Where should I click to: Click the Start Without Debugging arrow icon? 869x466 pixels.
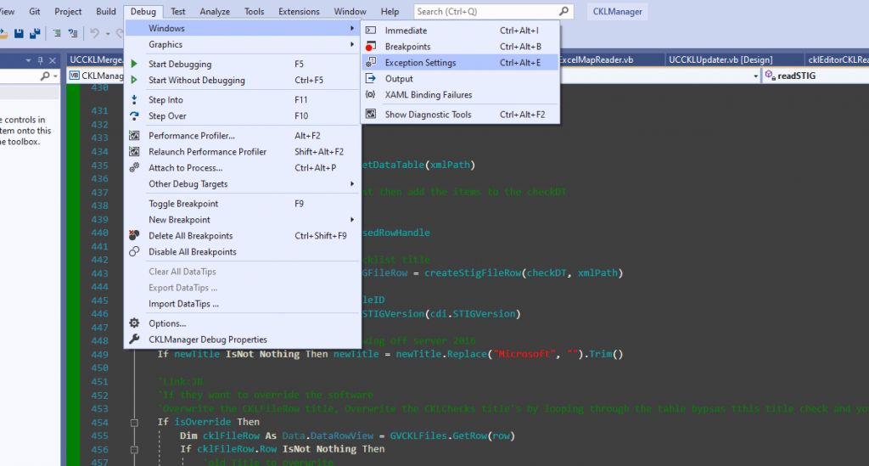click(x=134, y=81)
